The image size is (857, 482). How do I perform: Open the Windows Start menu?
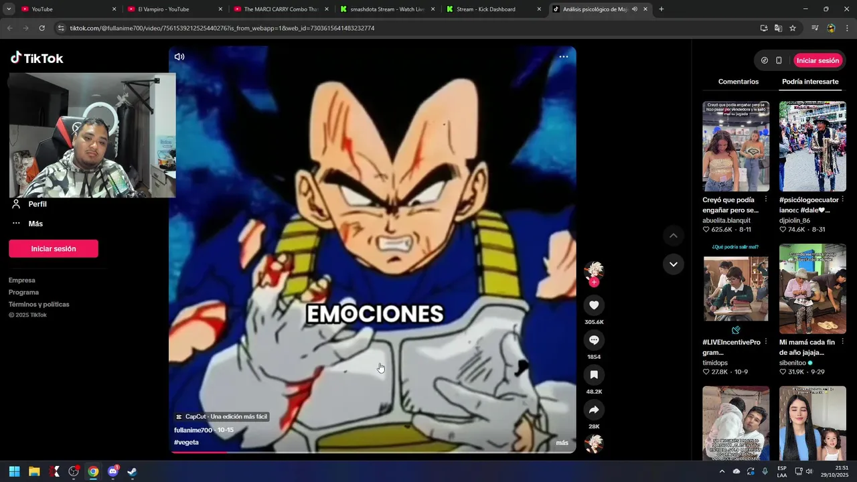click(x=14, y=471)
